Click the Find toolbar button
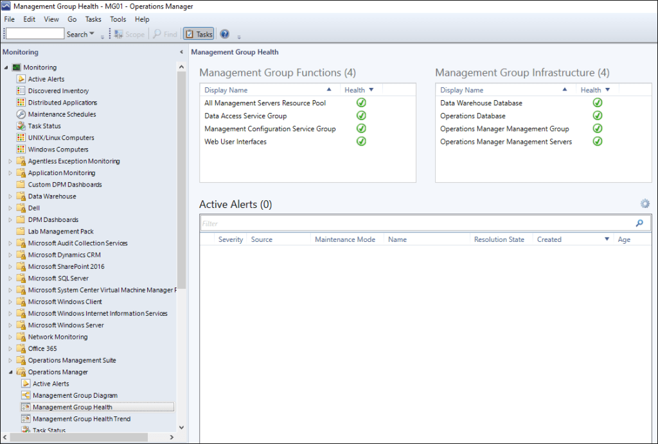 pos(165,35)
